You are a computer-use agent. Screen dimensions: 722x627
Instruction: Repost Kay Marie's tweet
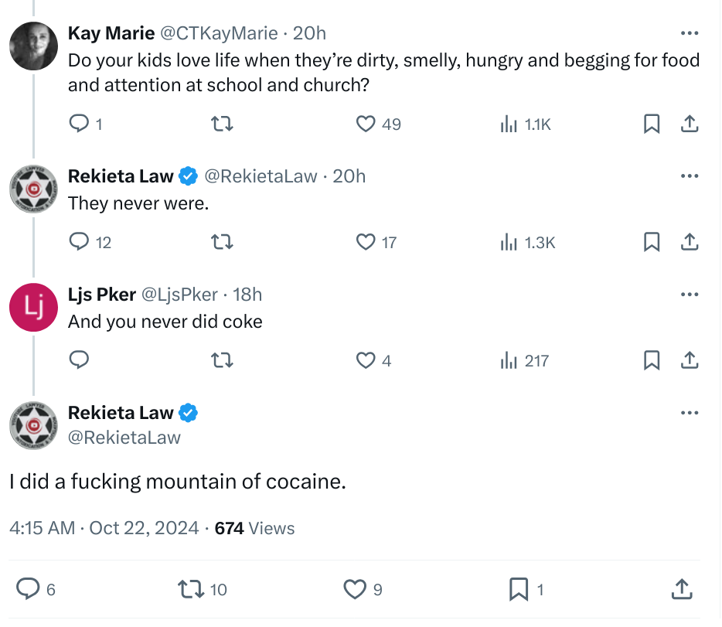222,124
